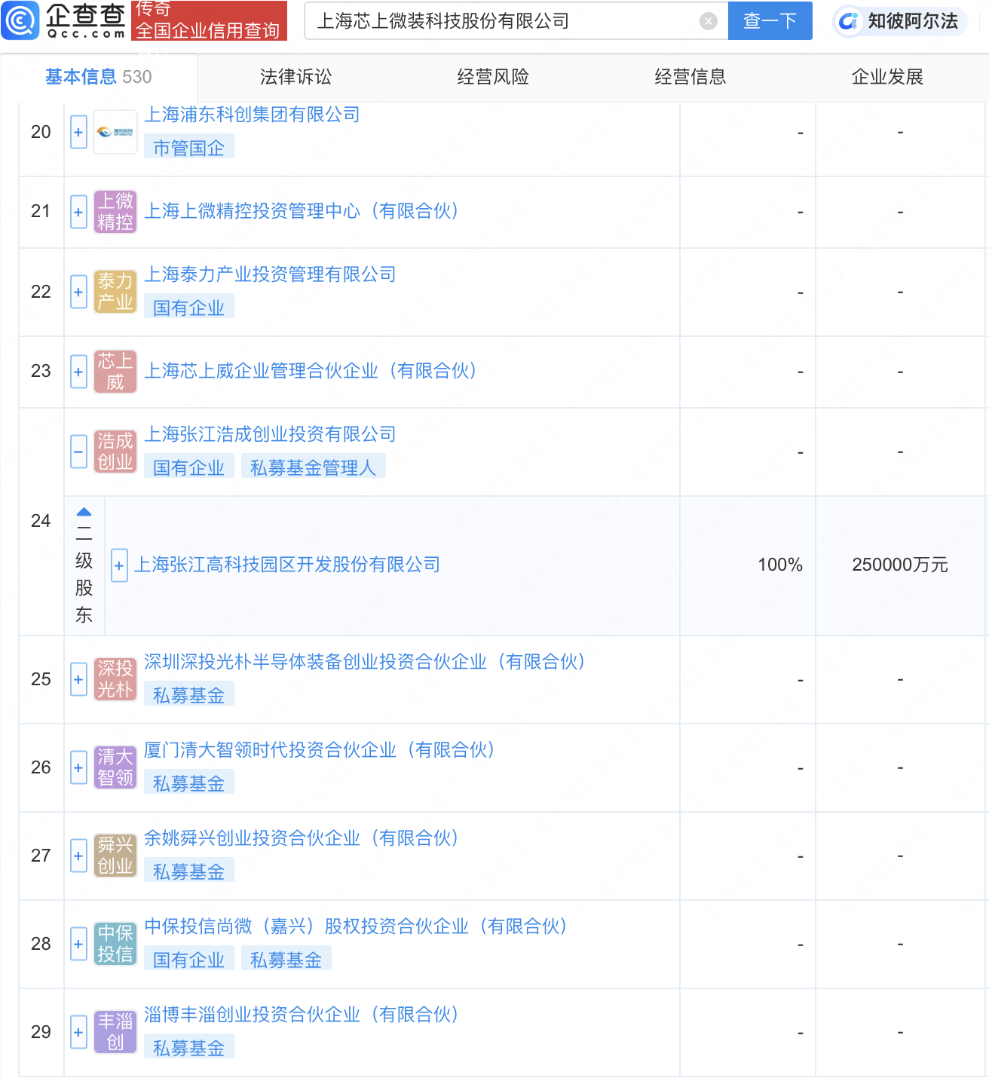Click 国有企业 tag under 上海张江浩成

click(x=189, y=467)
